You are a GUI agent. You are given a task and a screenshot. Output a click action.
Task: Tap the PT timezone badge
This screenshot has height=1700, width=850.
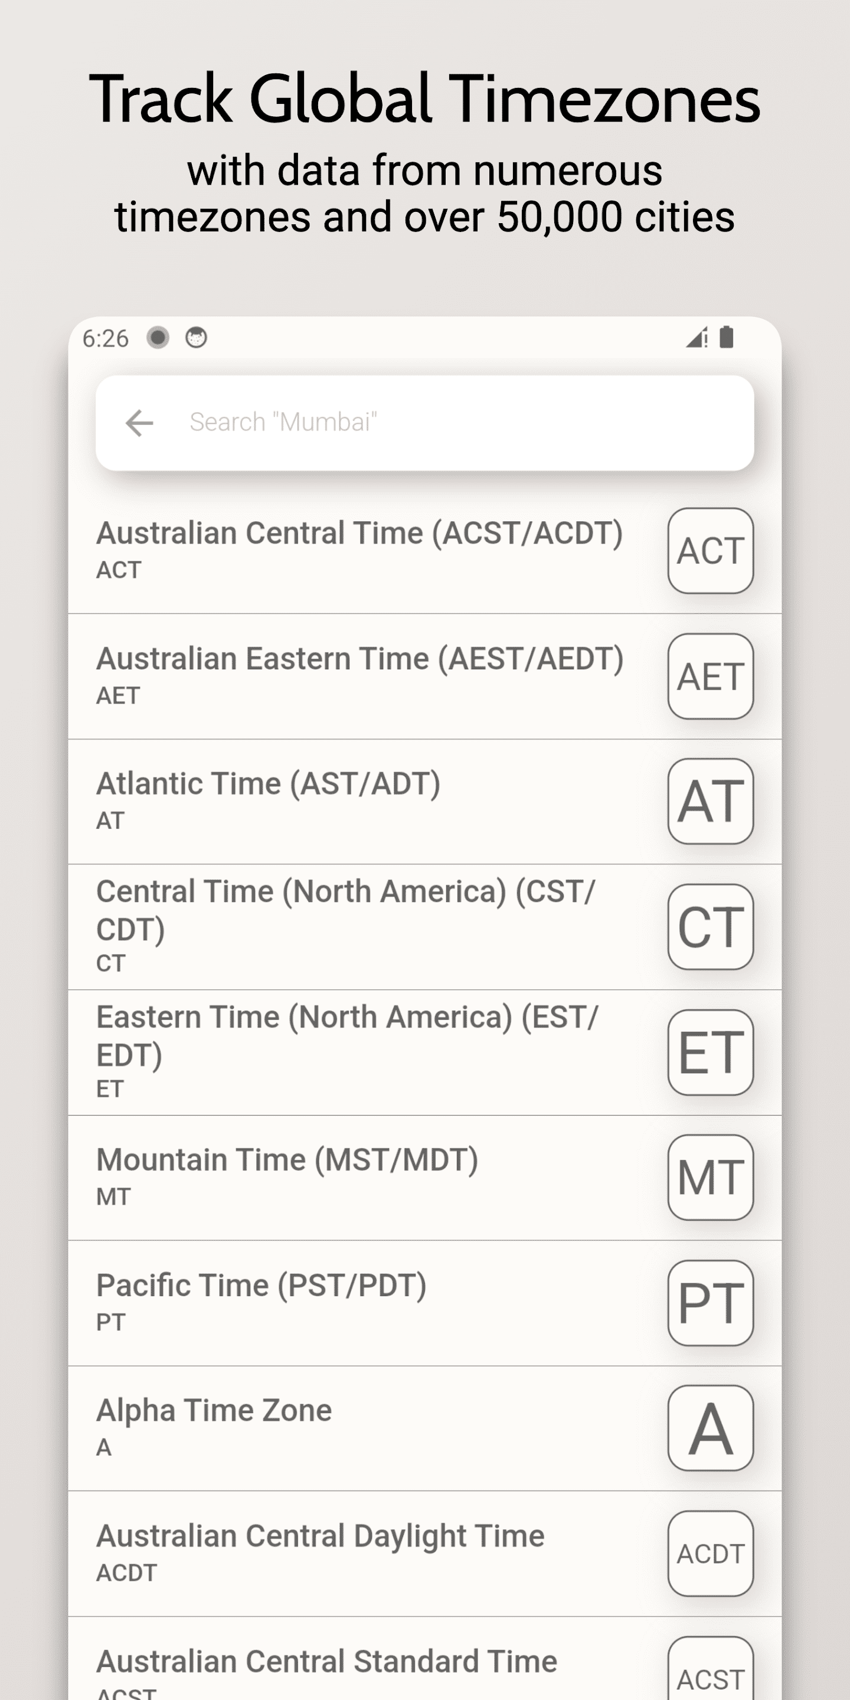pos(710,1303)
